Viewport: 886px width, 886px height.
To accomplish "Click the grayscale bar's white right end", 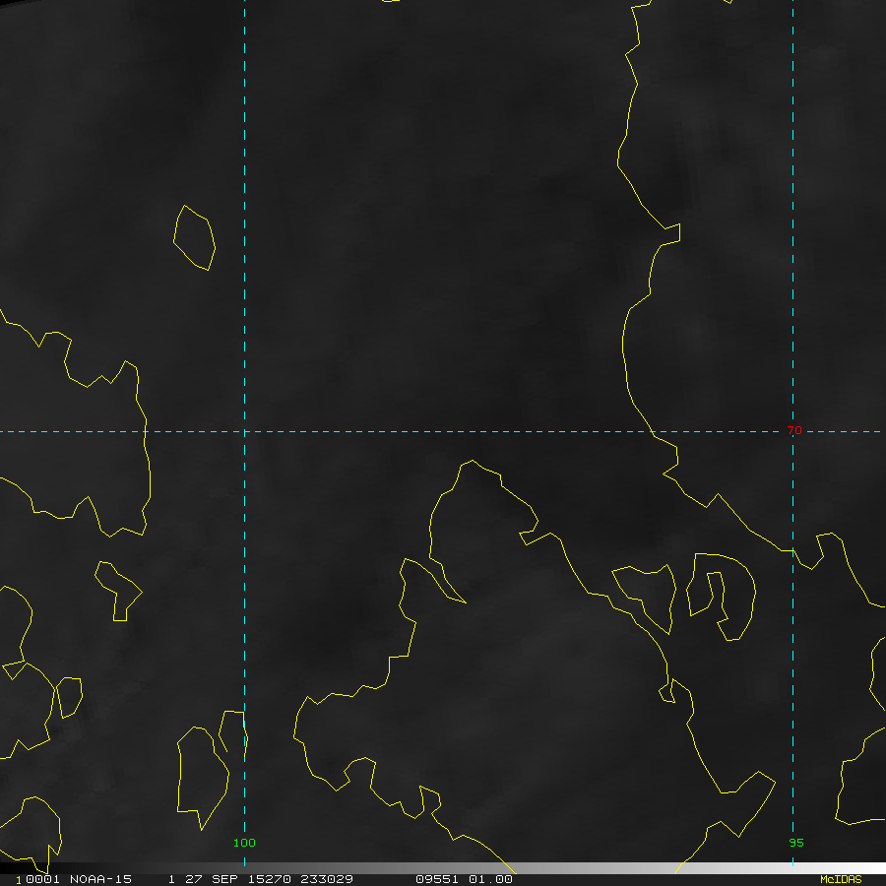I will click(x=866, y=868).
